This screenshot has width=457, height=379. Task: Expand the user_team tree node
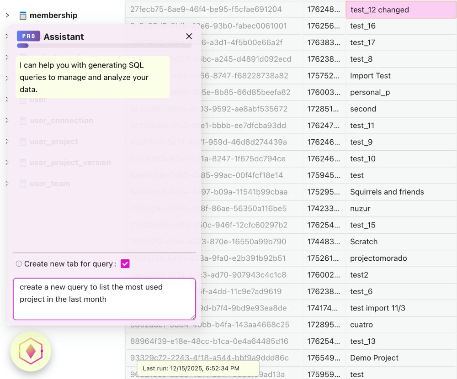(7, 184)
